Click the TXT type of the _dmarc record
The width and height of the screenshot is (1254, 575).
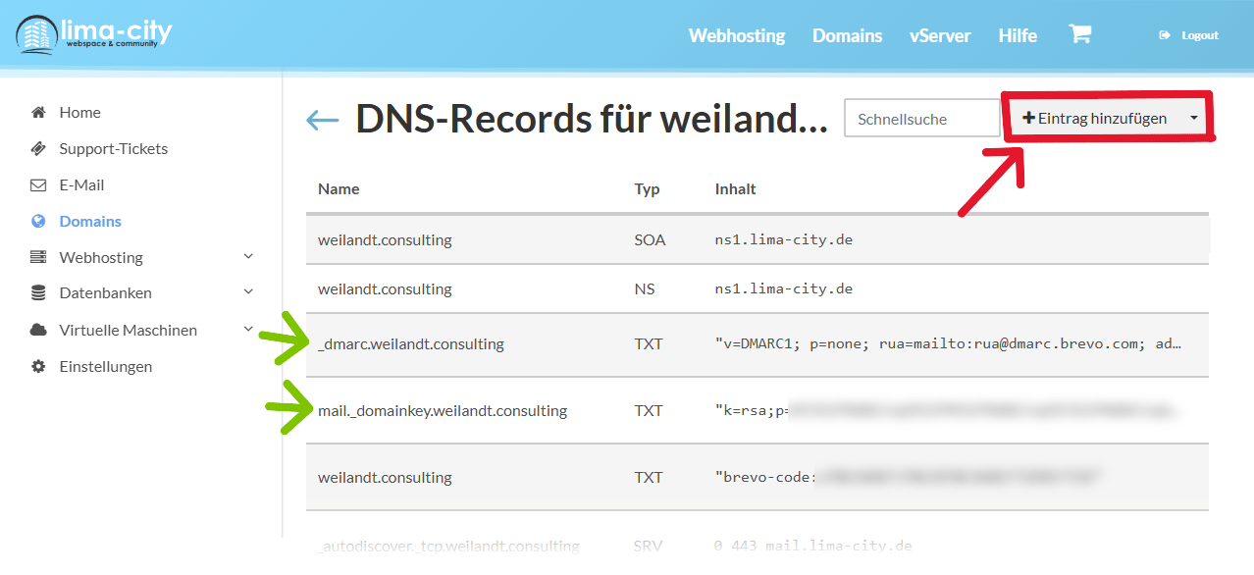pyautogui.click(x=649, y=343)
